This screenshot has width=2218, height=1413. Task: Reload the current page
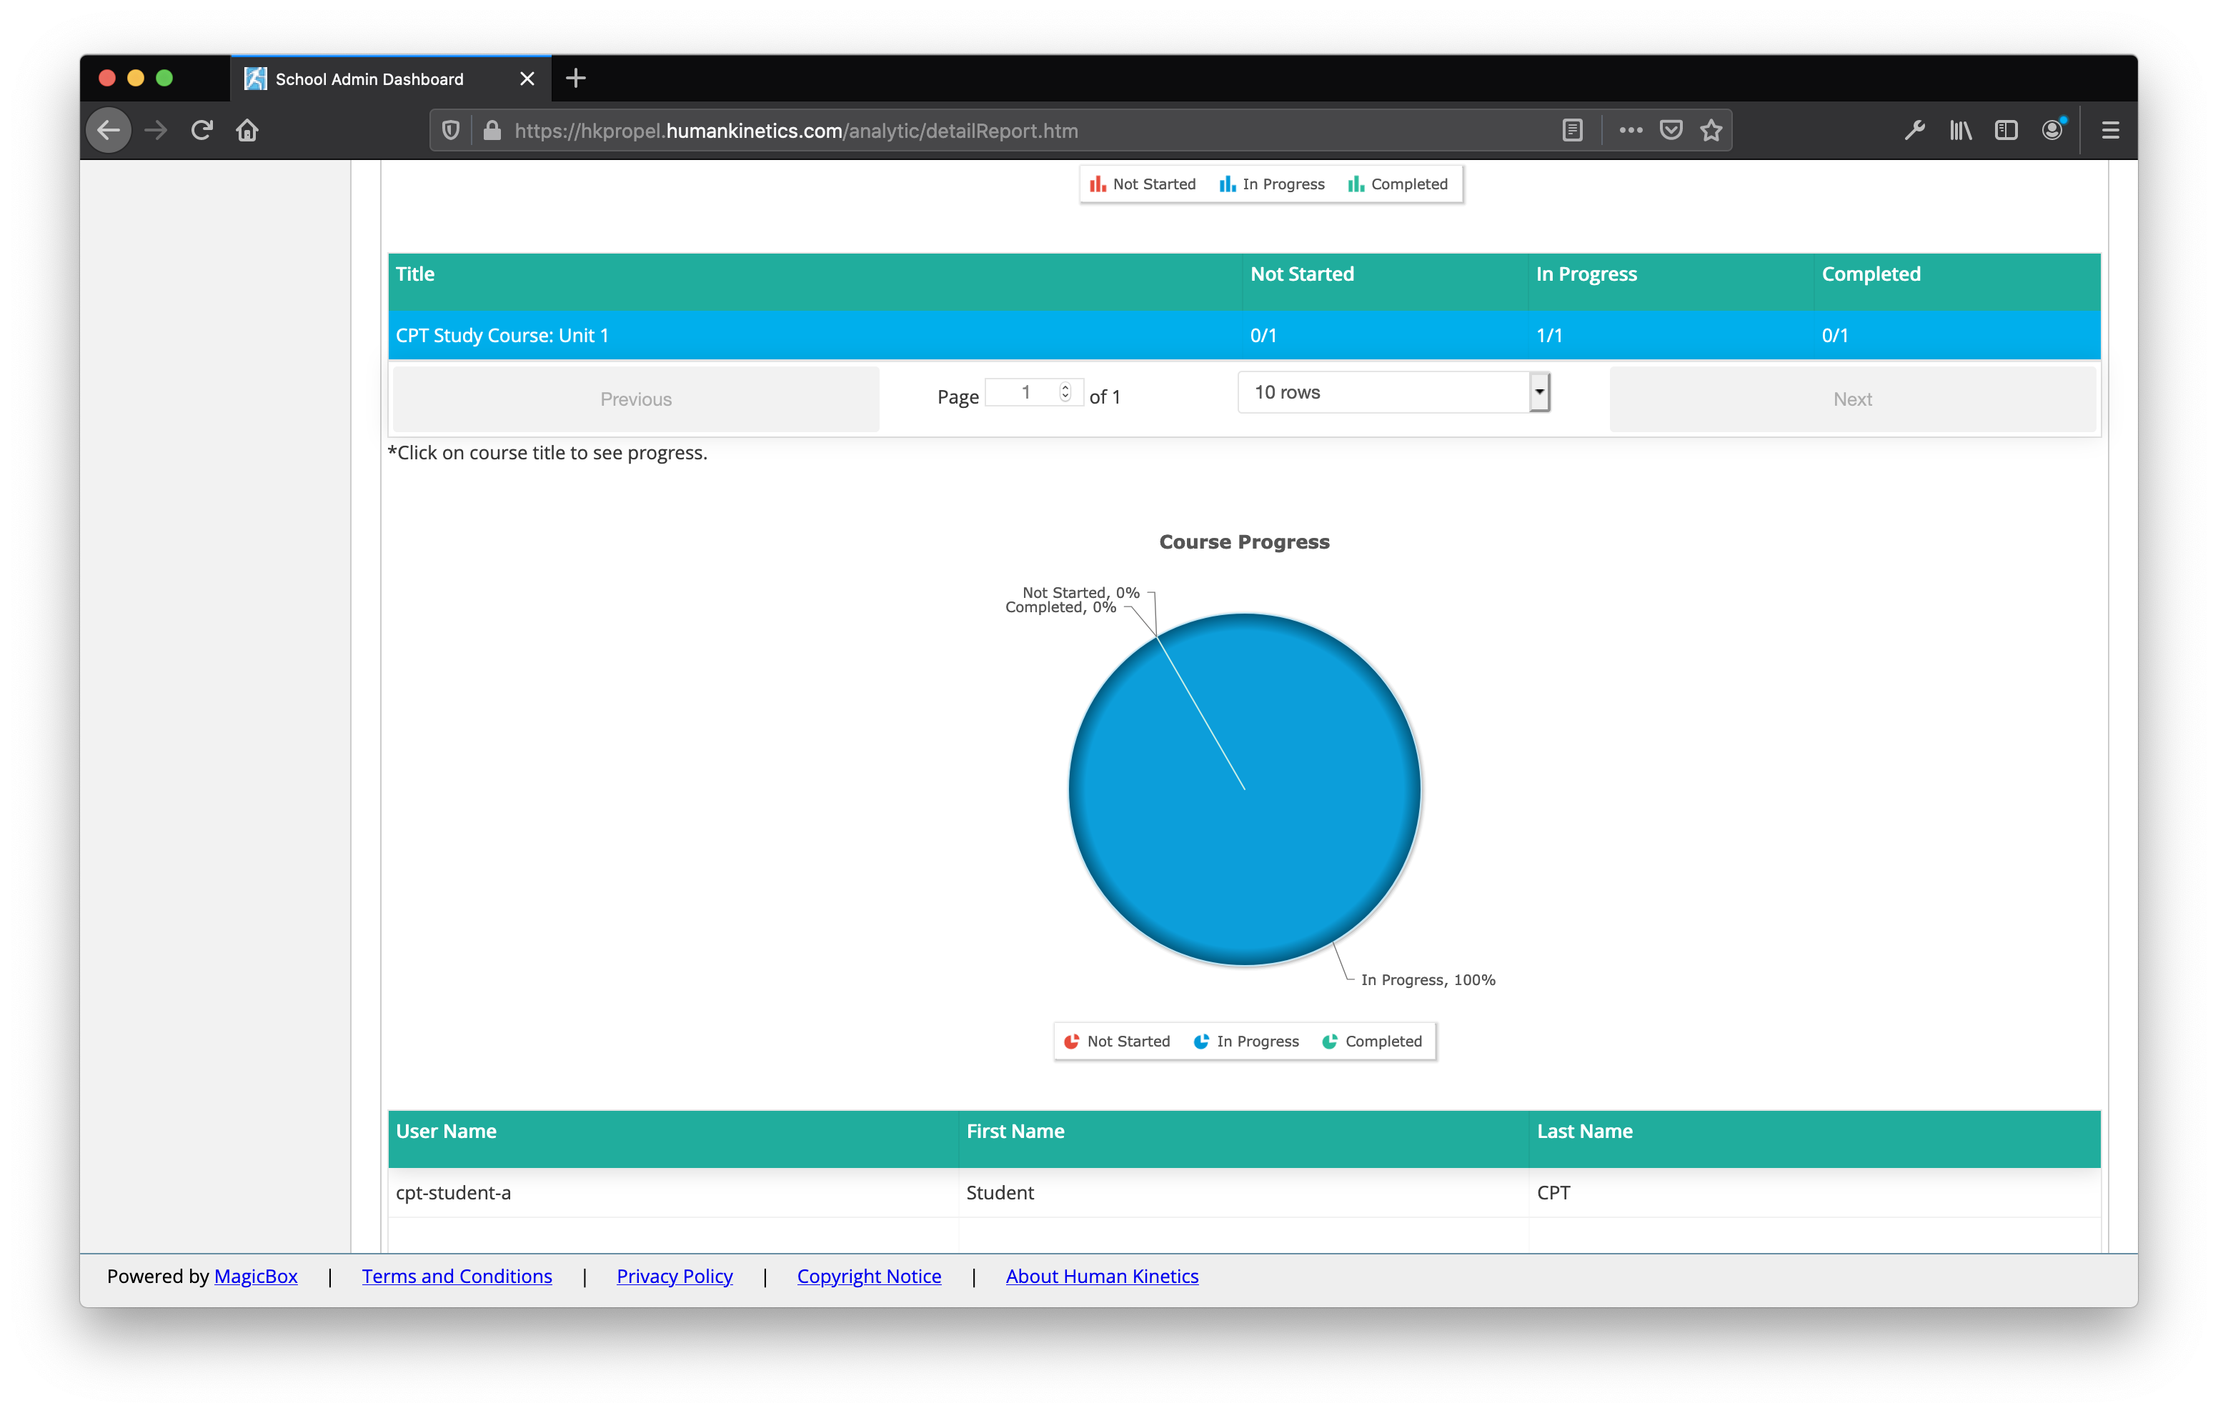tap(202, 130)
